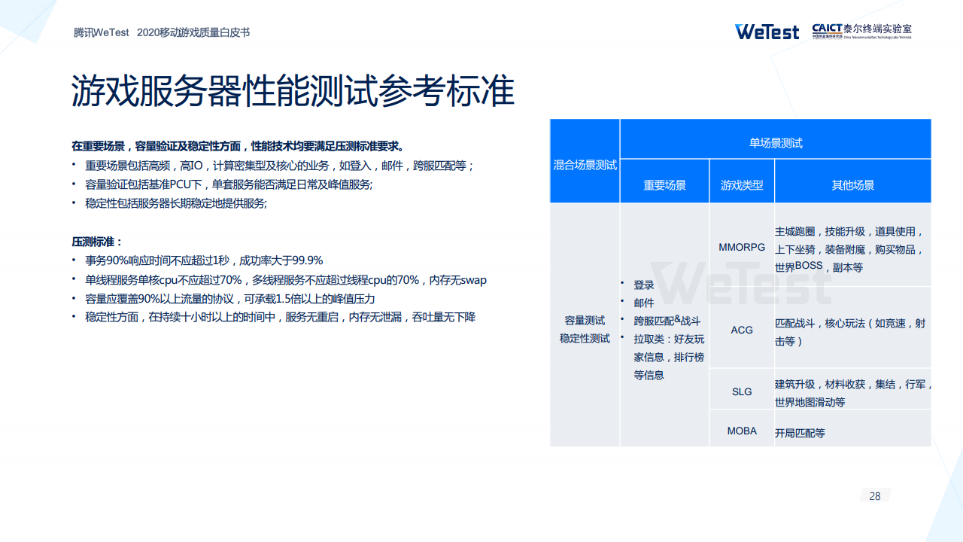Click the 重要场景 column header
Viewport: 963px width, 542px height.
(664, 185)
